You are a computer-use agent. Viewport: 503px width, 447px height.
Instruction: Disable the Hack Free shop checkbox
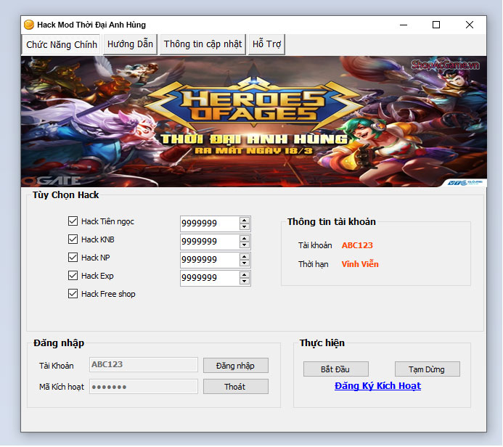[73, 294]
